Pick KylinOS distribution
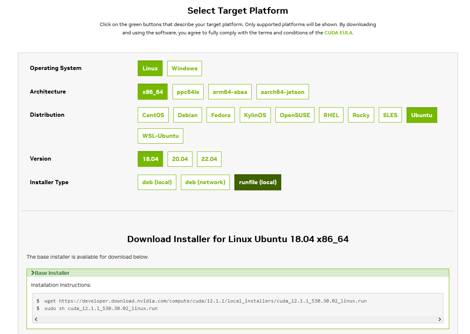The height and width of the screenshot is (334, 470). 255,115
